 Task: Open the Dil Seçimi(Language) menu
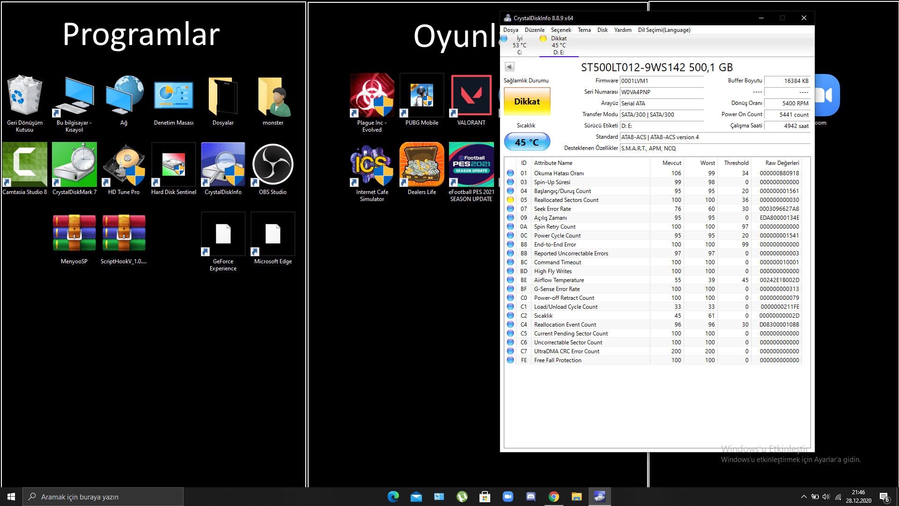(664, 30)
